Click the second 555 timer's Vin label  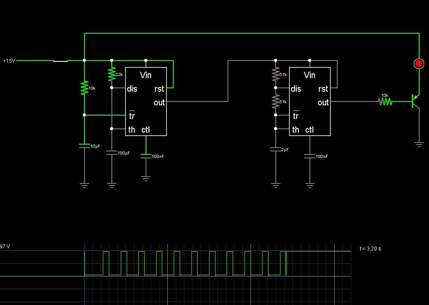(x=309, y=75)
